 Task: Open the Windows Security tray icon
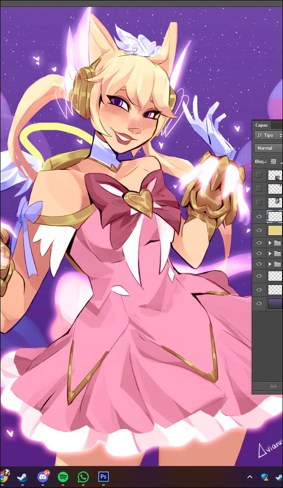[x=264, y=477]
